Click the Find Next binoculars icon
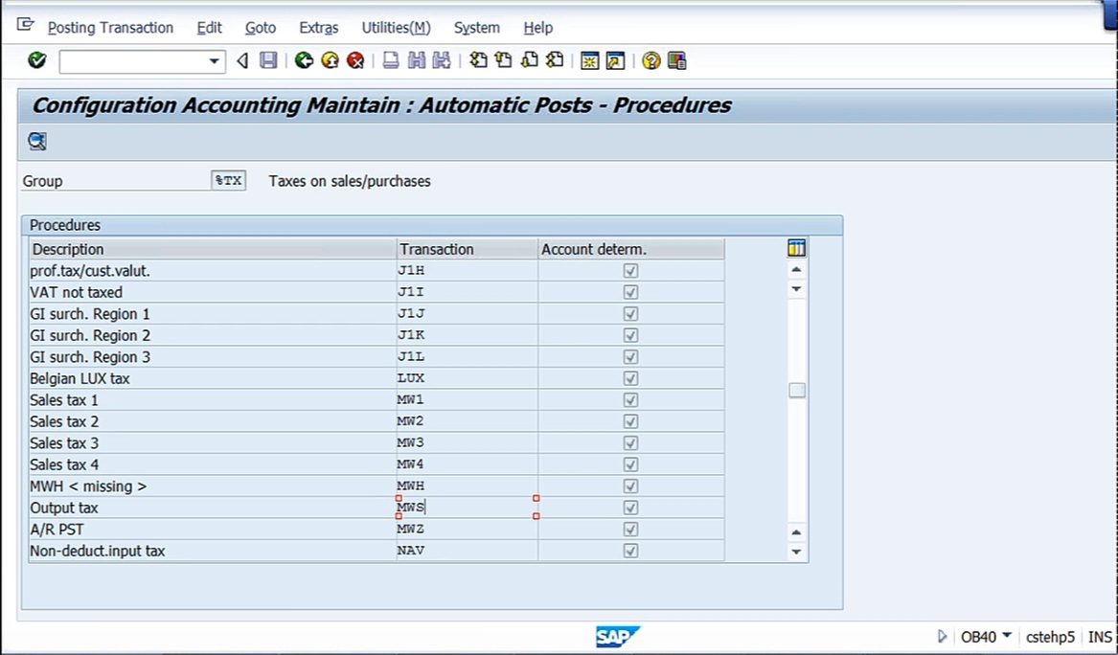Screen dimensions: 1118x655 442,60
